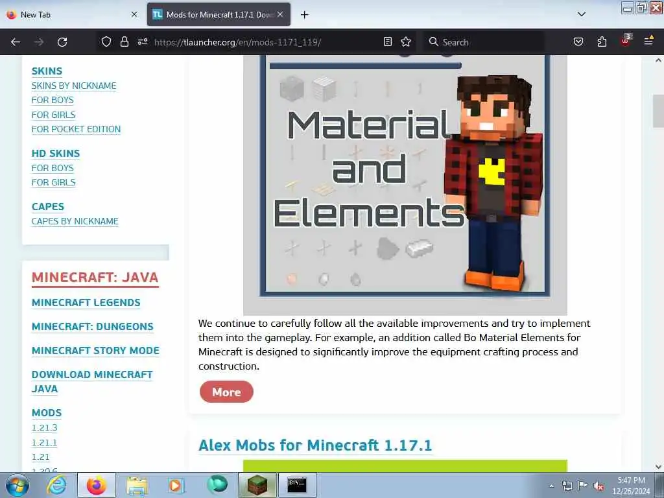The height and width of the screenshot is (498, 664).
Task: Open site permissions icon in address bar
Action: pyautogui.click(x=142, y=42)
